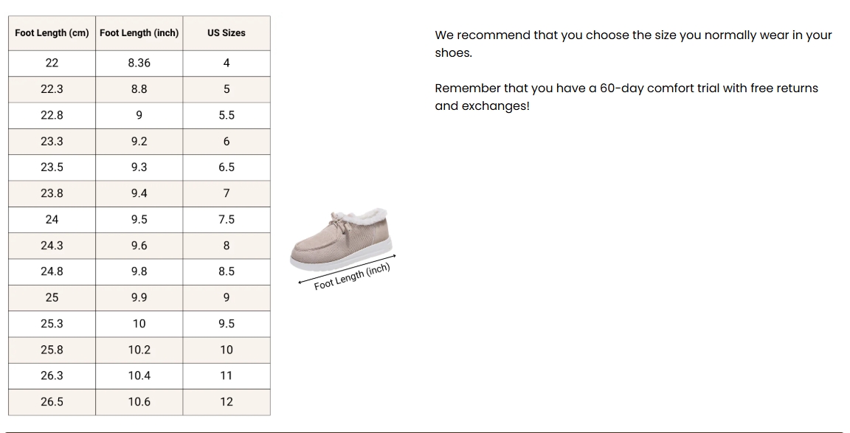Select the 9.9 inch cell

tap(139, 297)
